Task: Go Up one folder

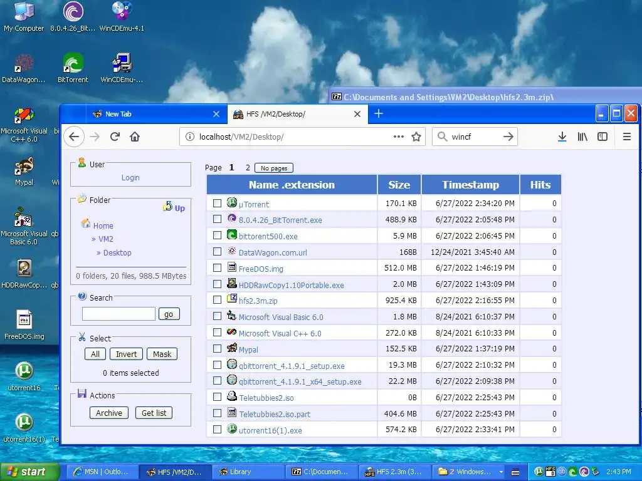Action: (x=174, y=207)
